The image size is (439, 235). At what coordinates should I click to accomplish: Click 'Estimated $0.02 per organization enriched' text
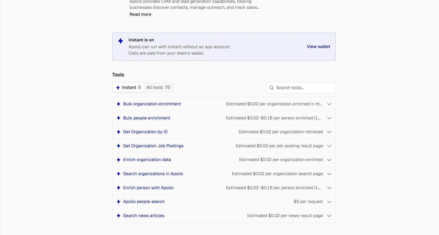pos(281,160)
